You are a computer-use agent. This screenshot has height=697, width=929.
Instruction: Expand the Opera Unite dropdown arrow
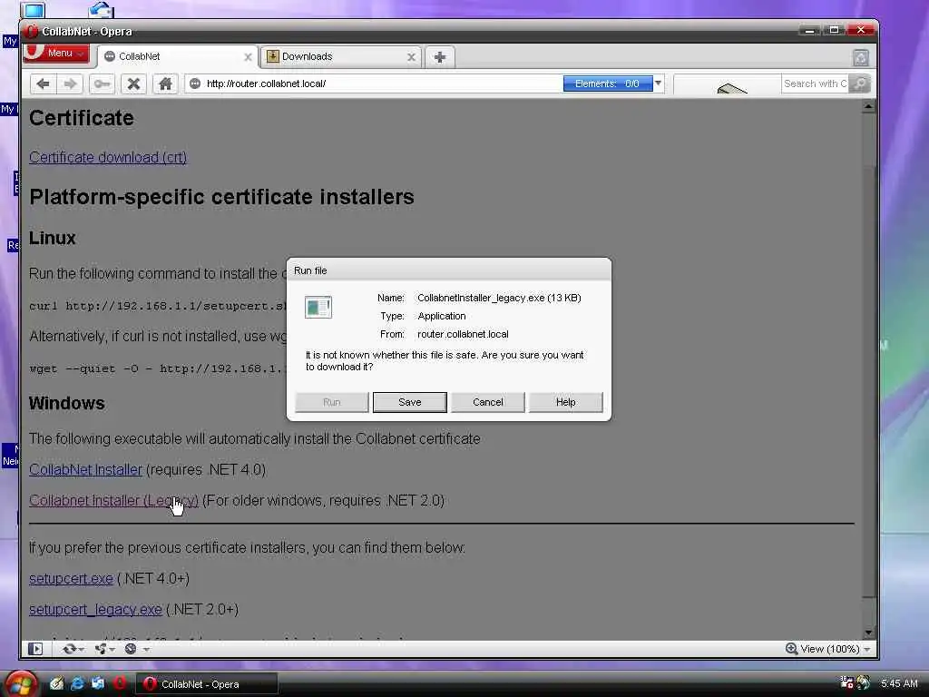point(112,650)
